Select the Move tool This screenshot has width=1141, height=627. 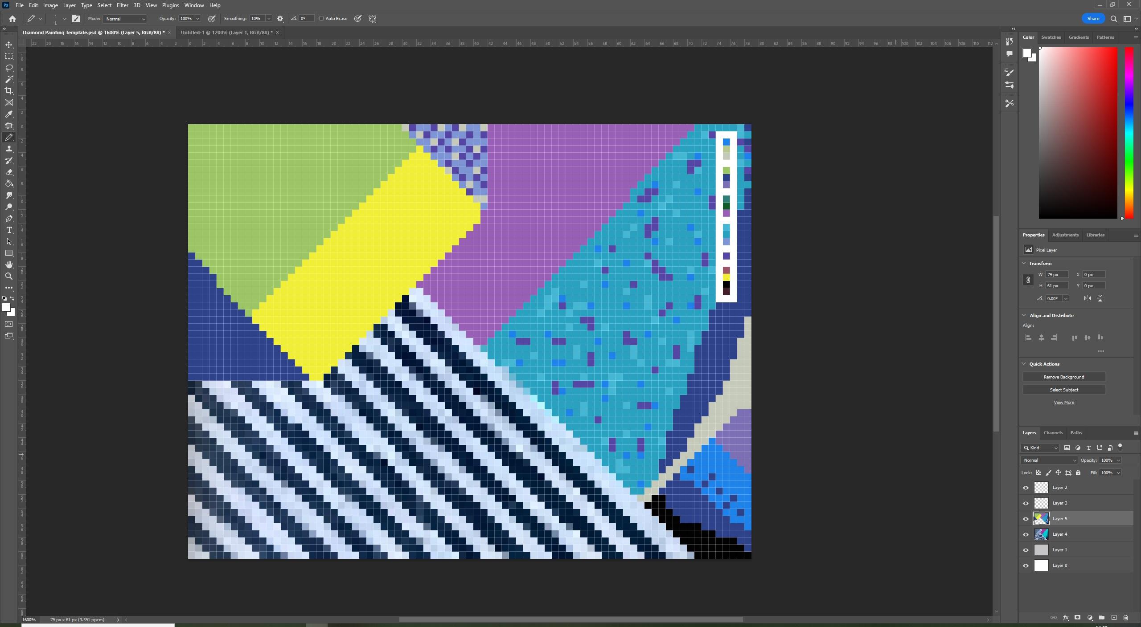9,45
